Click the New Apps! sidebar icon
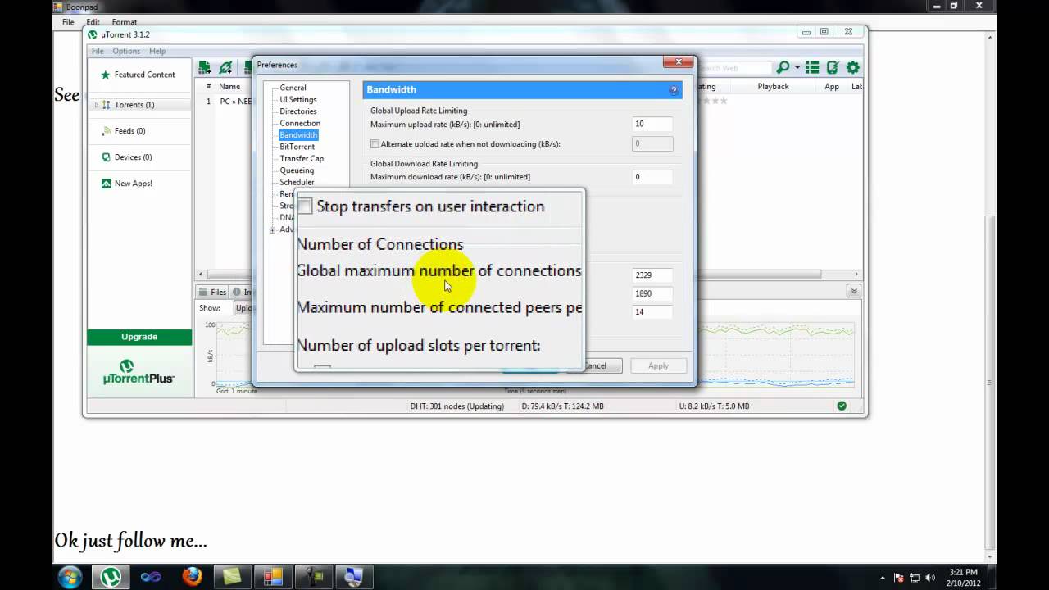This screenshot has height=590, width=1049. pos(106,184)
